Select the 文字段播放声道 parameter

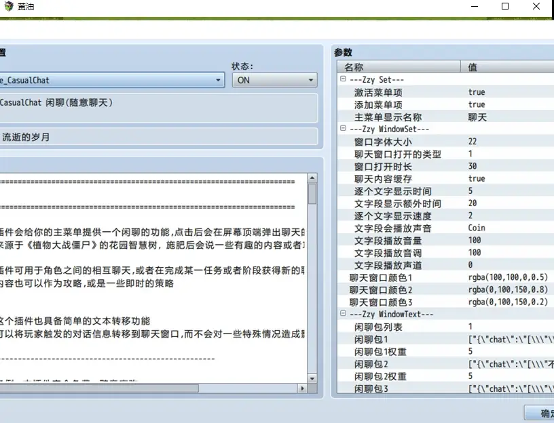[x=446, y=265]
